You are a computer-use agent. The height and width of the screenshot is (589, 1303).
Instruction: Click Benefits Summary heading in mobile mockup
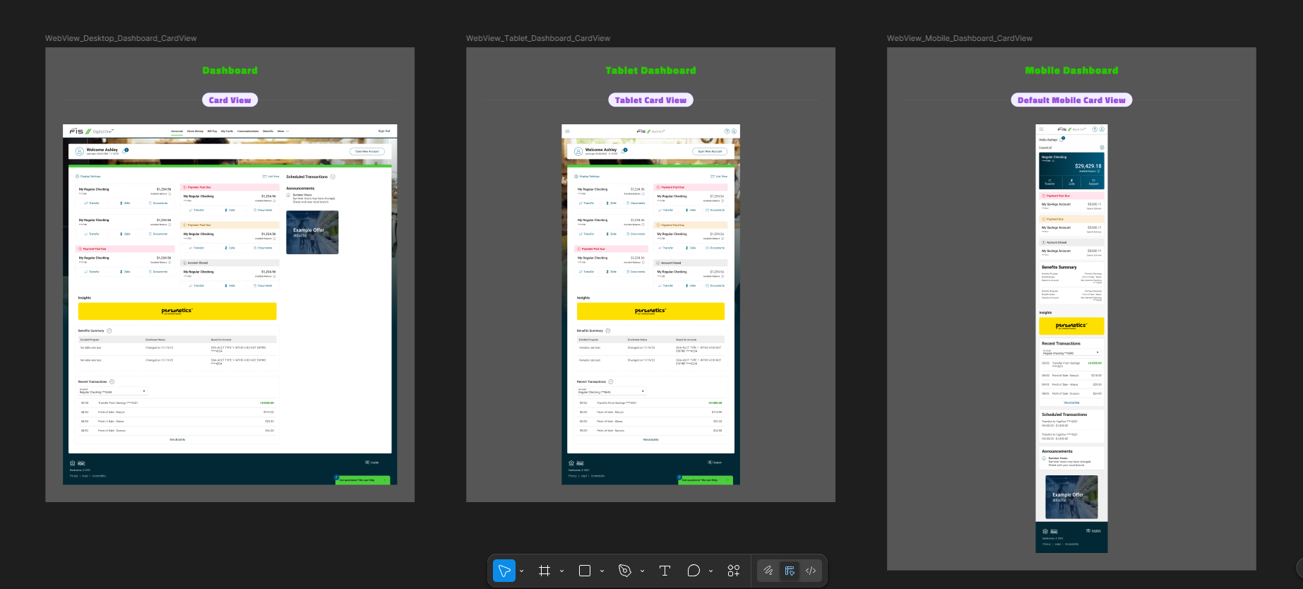1059,268
